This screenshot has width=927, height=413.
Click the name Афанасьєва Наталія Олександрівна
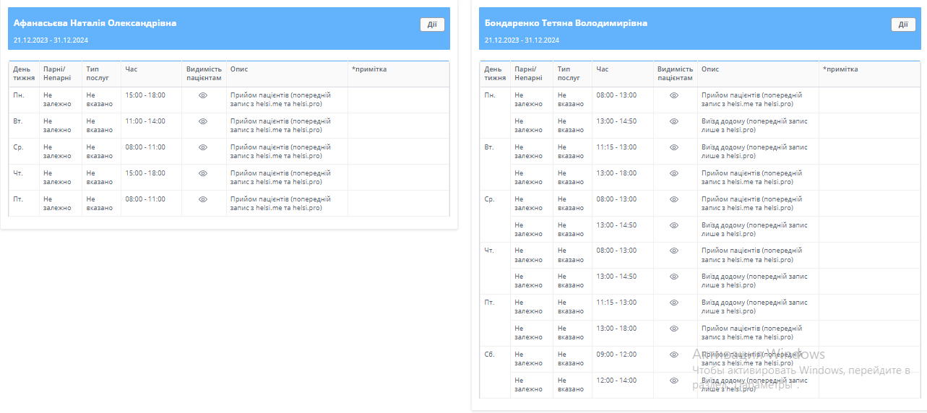point(95,23)
